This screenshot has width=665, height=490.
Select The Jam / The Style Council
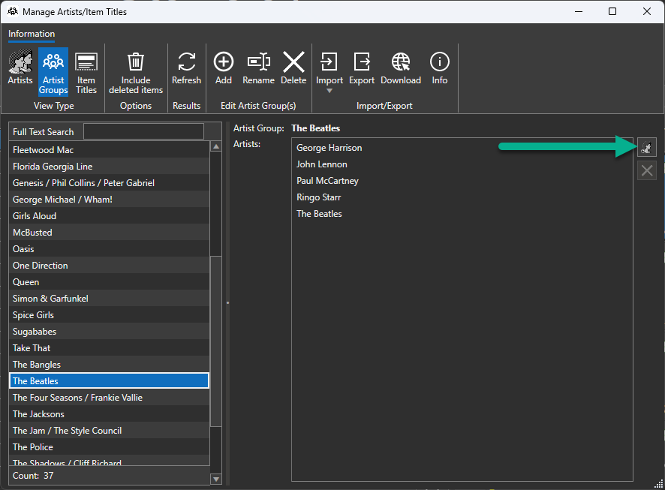point(109,431)
